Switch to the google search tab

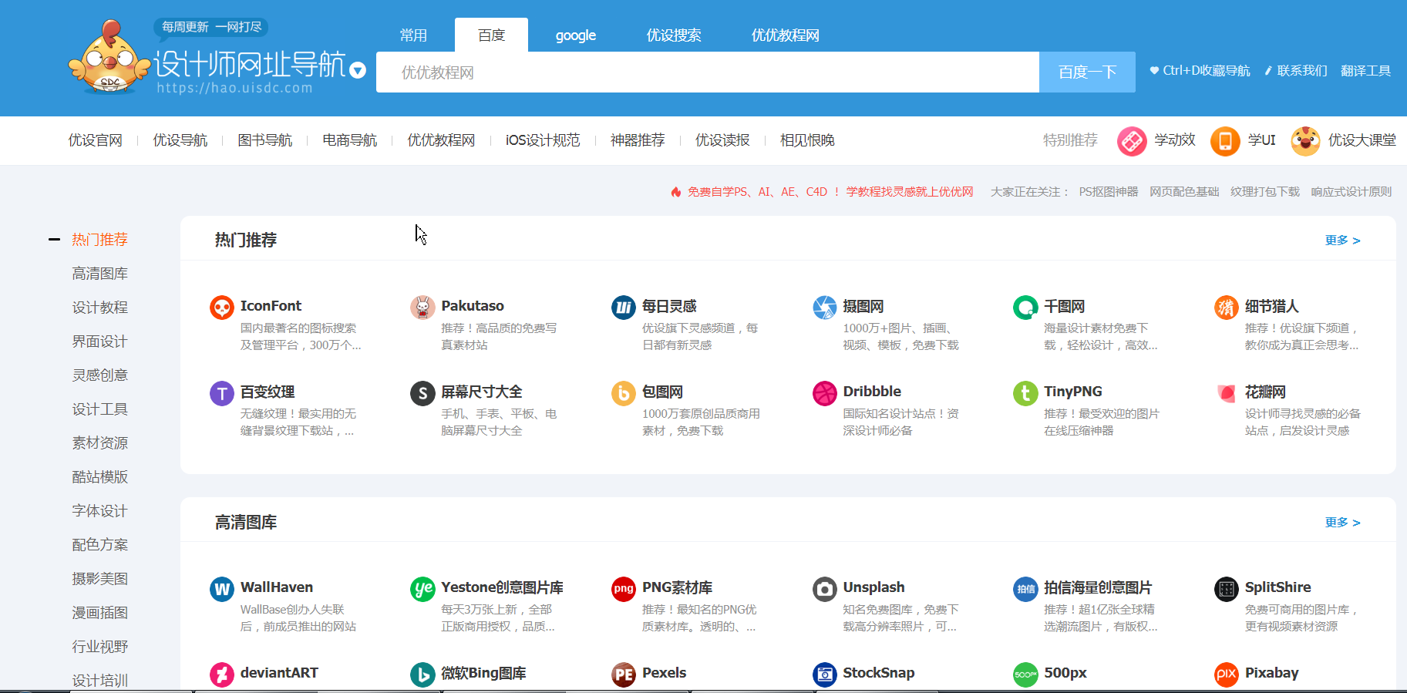point(576,35)
